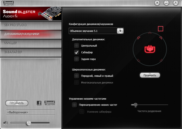
Task: Click the Широкополосные динамики heading
Action: 89,70
